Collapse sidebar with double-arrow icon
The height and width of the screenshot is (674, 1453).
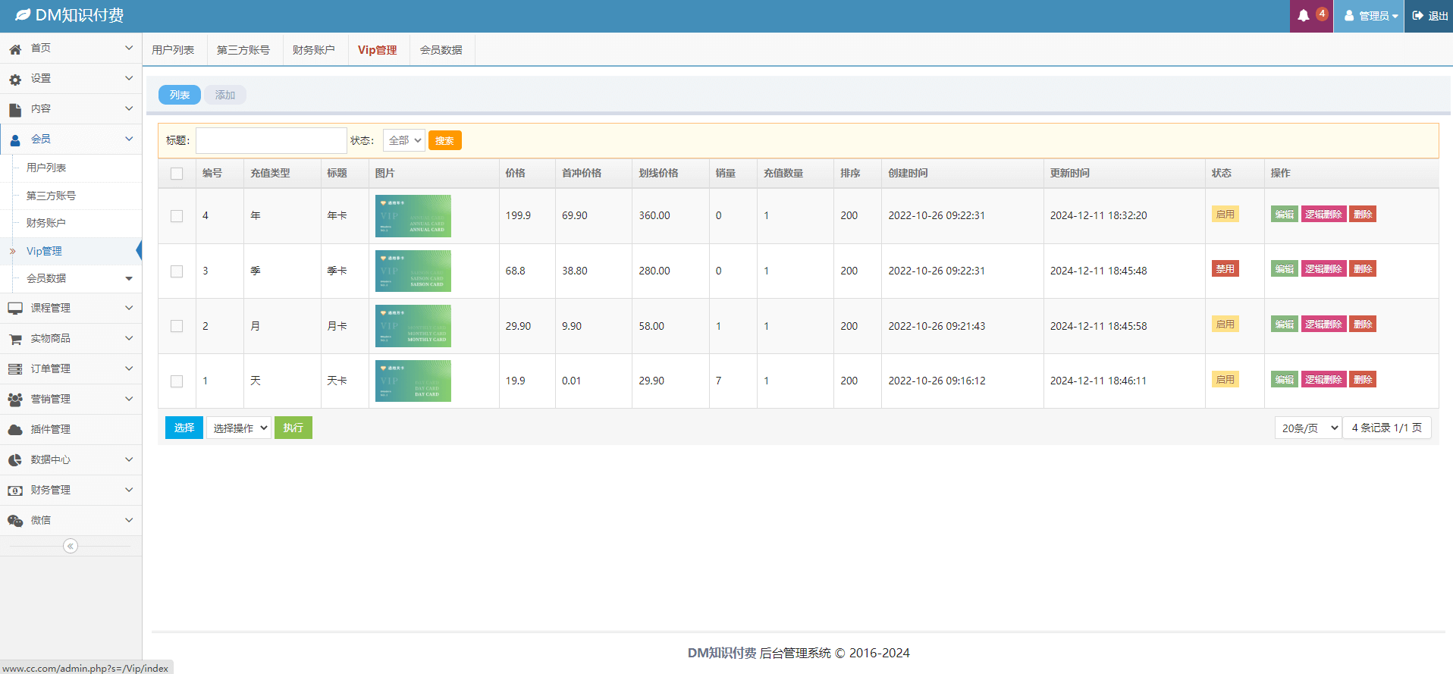(x=71, y=546)
